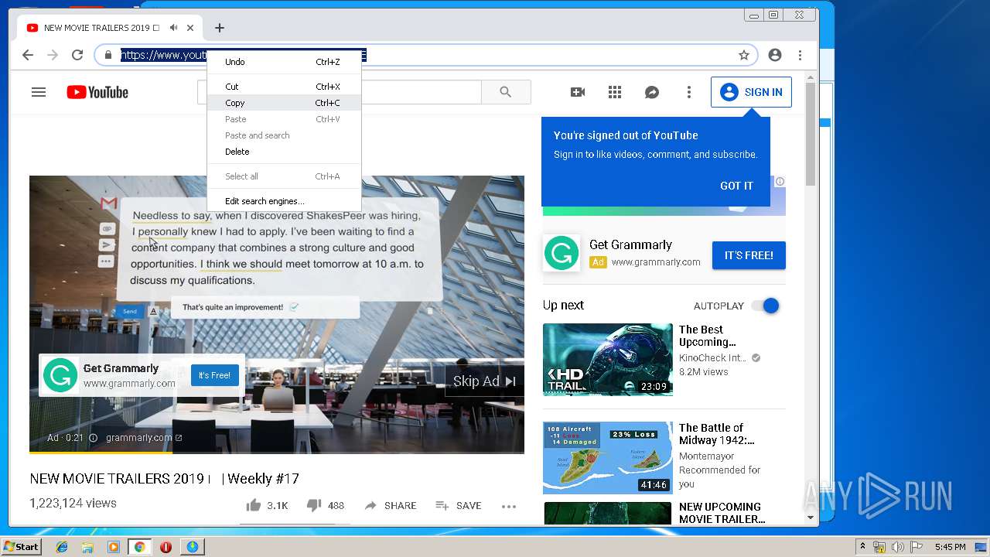Go to the YouTube home logo
990x557 pixels.
[x=97, y=92]
